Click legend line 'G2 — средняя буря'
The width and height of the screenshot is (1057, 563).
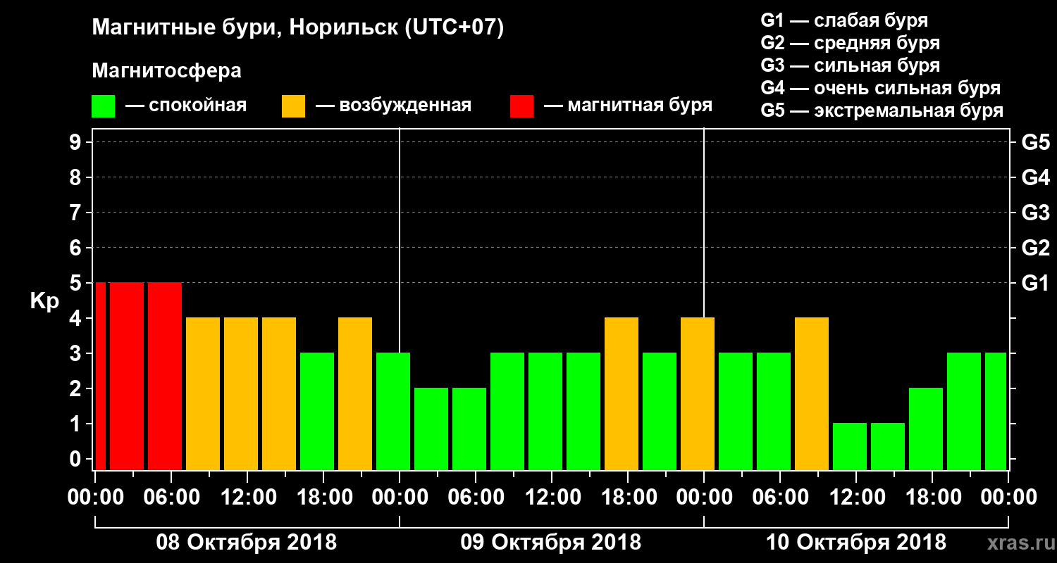coord(851,43)
